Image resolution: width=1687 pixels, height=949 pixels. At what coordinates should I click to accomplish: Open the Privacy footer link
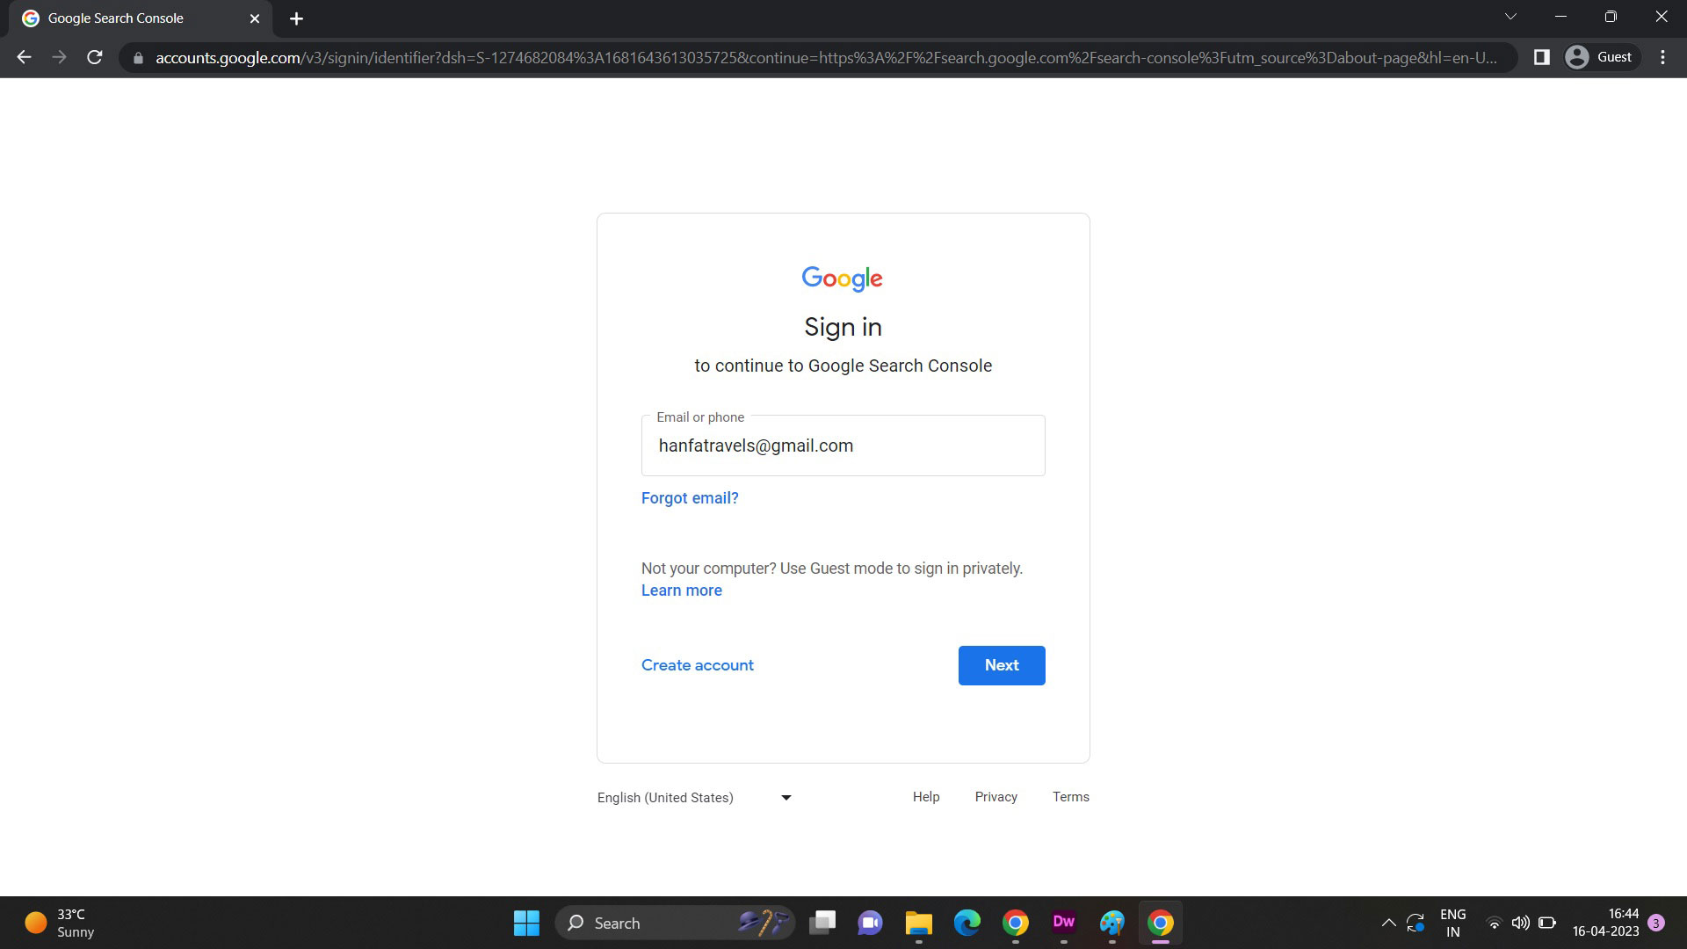(996, 797)
